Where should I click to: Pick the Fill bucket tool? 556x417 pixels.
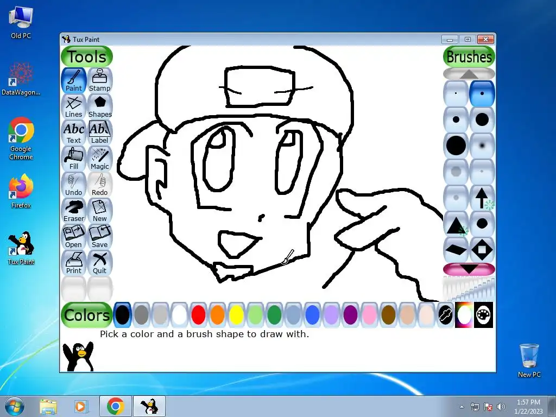point(74,159)
